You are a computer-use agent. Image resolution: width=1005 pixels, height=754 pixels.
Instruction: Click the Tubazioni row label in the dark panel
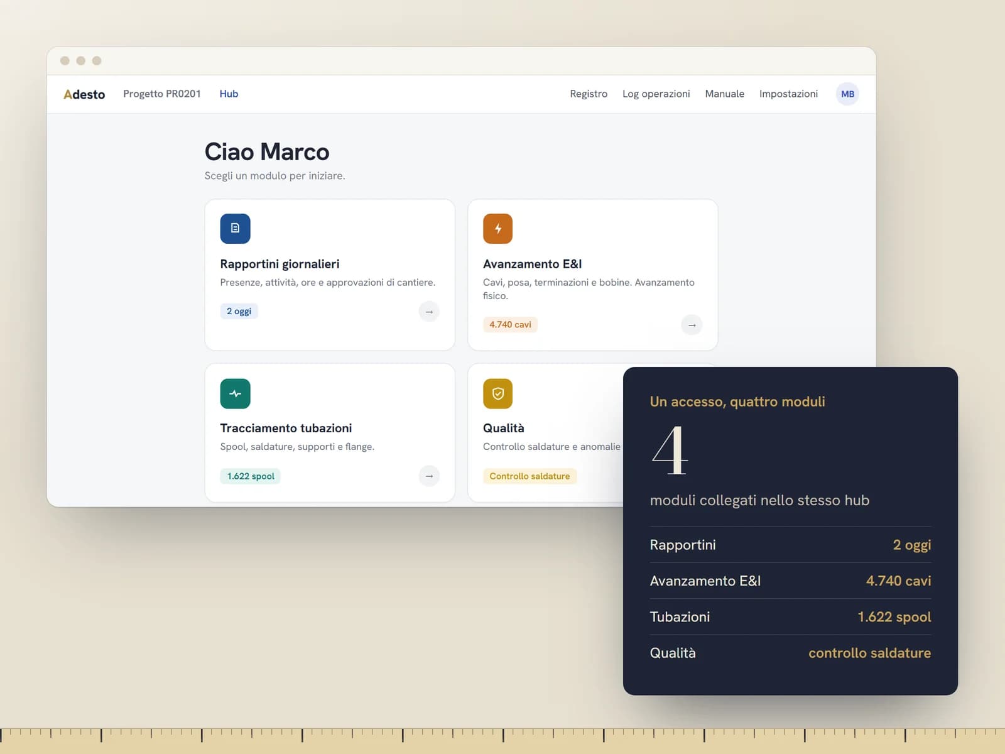point(680,617)
